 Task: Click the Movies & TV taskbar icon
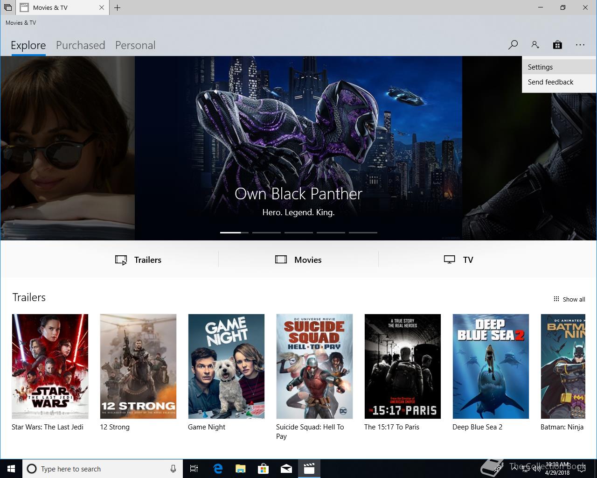coord(309,469)
